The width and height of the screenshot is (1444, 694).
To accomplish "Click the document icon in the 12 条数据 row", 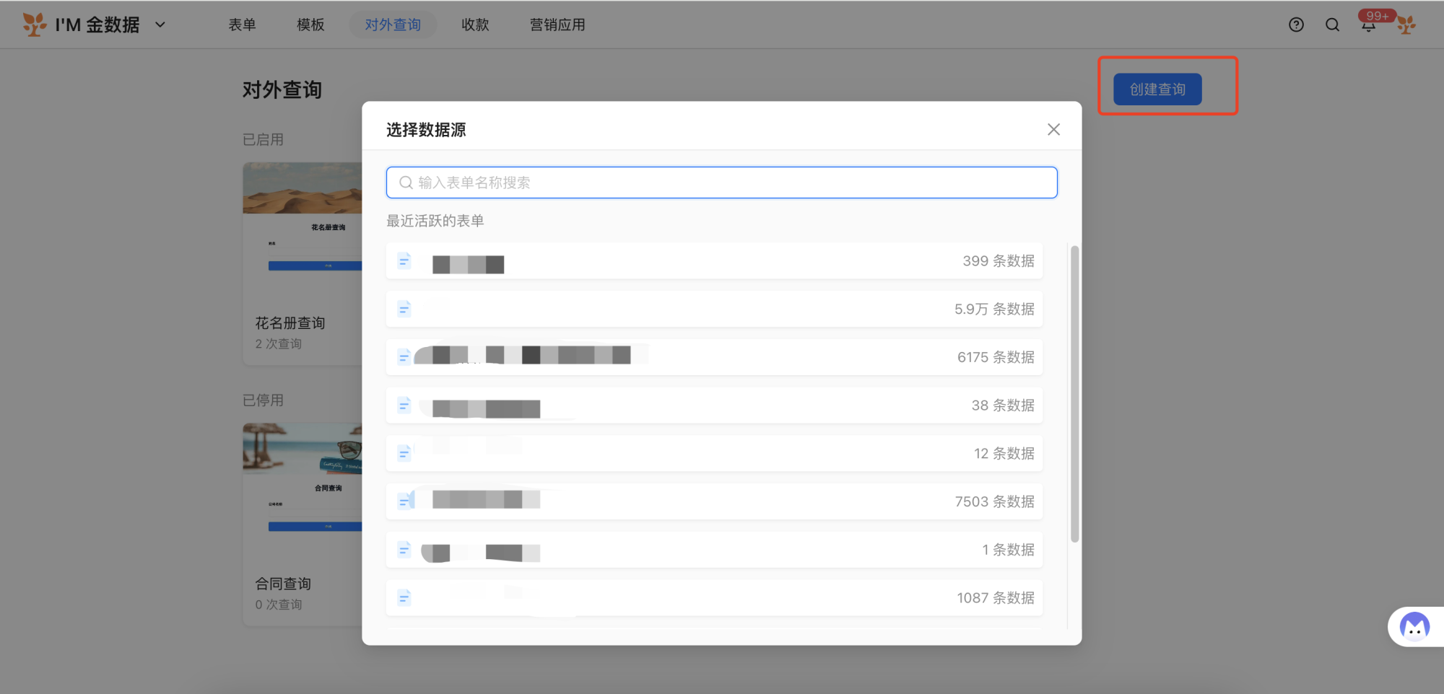I will tap(404, 453).
